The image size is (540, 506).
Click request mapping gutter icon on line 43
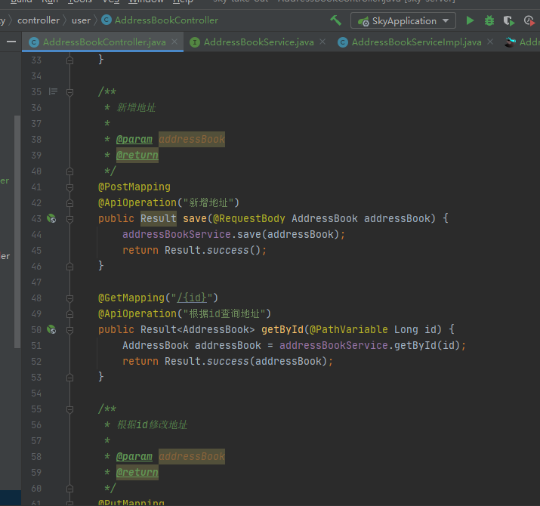(x=51, y=218)
